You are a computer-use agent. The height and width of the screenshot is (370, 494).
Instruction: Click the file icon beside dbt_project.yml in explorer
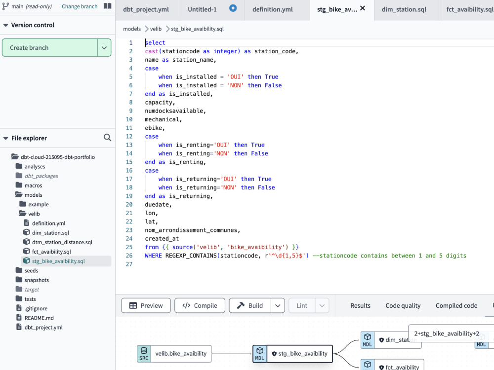(x=19, y=327)
